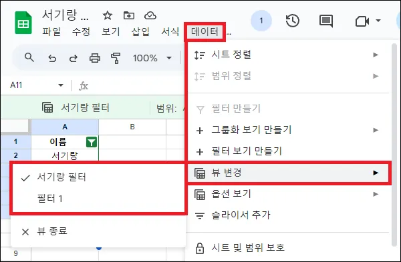The width and height of the screenshot is (401, 262).
Task: Open the 서식 menu
Action: 170,31
